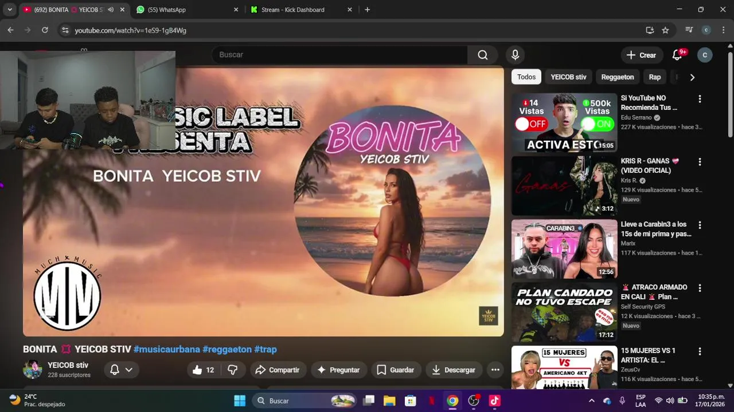Open the account avatar menu
Viewport: 734px width, 412px height.
705,55
